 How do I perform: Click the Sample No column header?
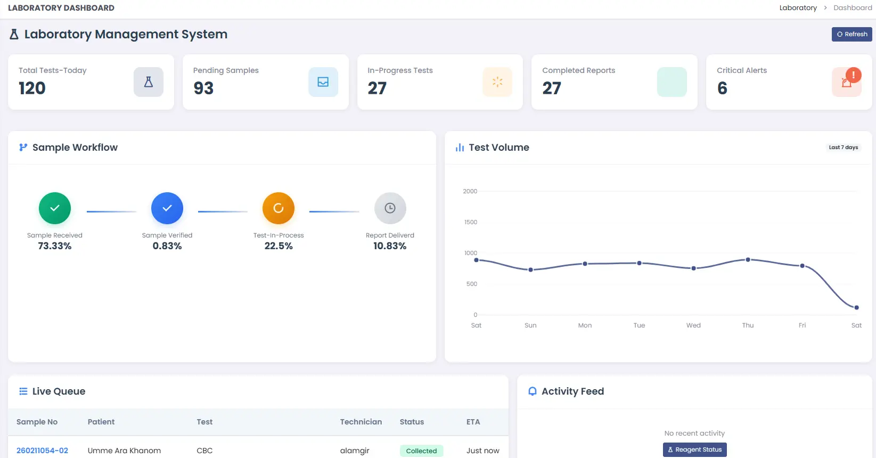click(37, 422)
